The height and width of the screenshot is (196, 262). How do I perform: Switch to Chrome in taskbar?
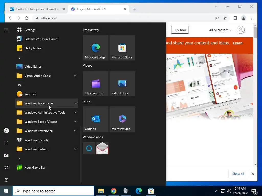click(x=113, y=191)
